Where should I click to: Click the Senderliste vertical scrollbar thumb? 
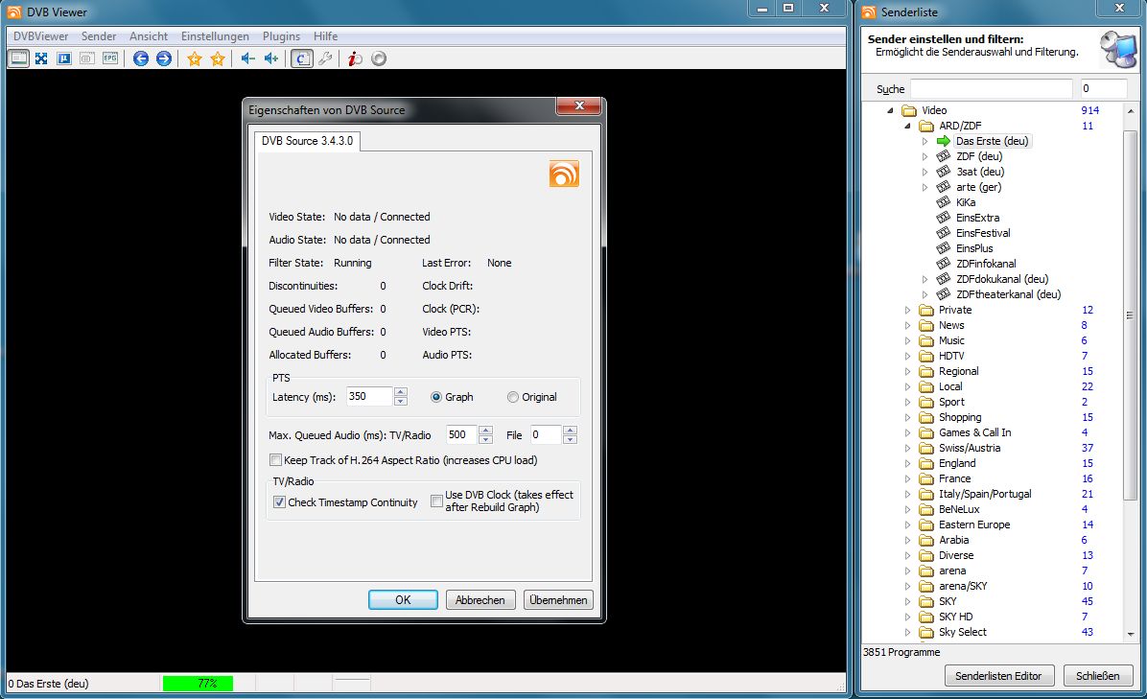(x=1130, y=315)
